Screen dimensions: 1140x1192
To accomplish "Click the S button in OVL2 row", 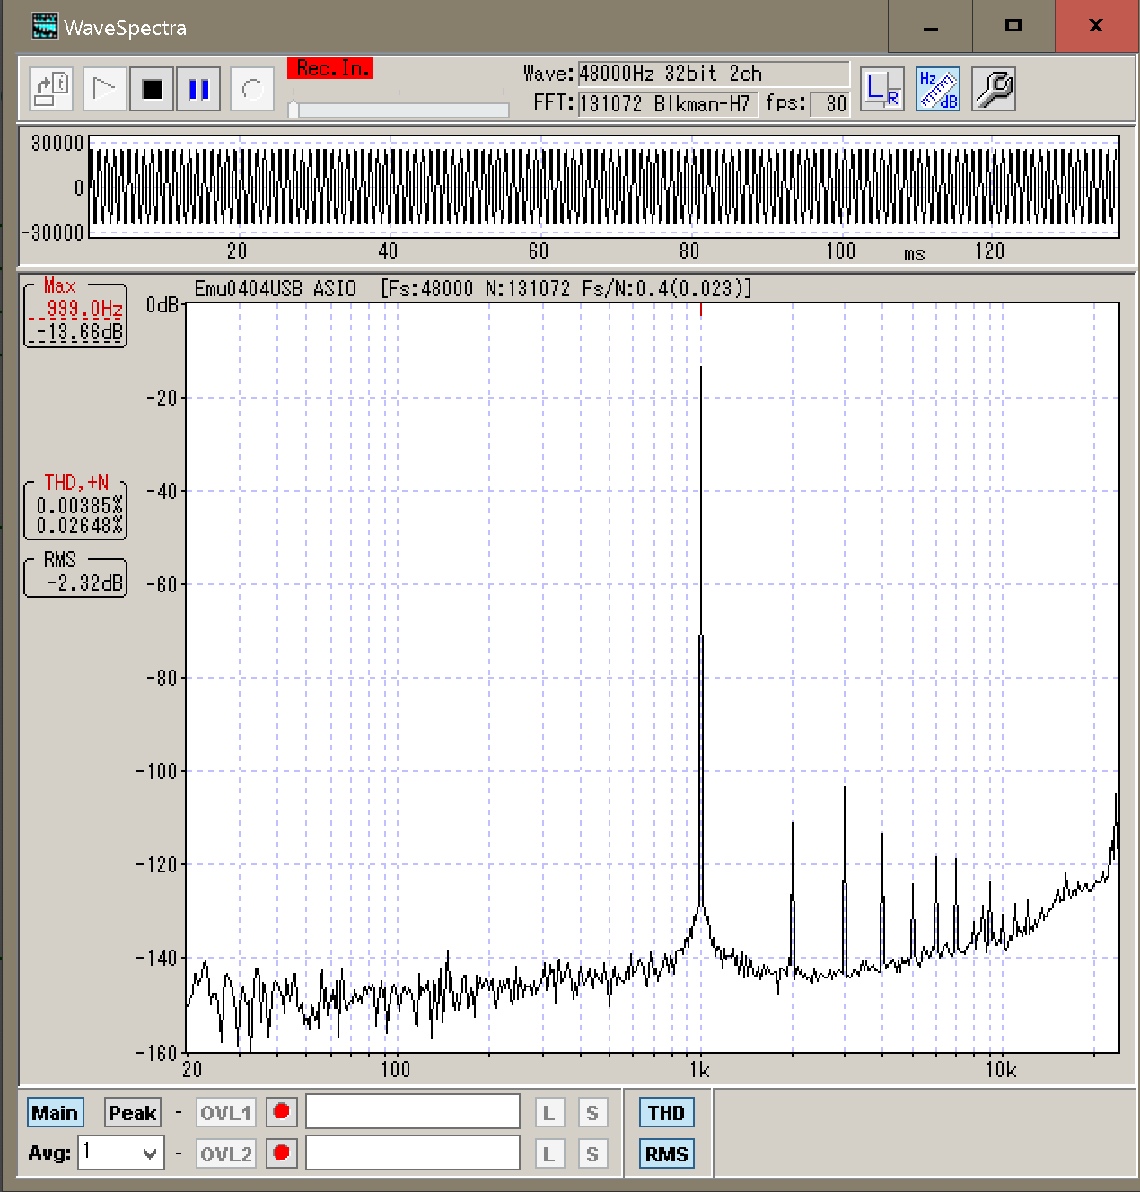I will pos(592,1153).
